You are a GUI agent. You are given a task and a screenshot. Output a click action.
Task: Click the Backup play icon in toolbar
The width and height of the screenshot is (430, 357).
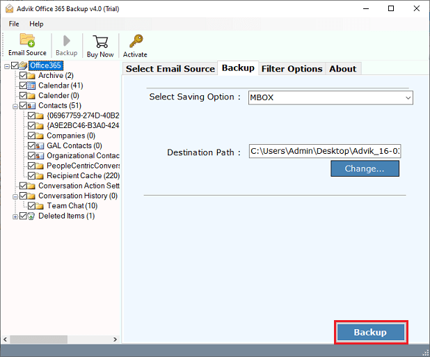[66, 40]
